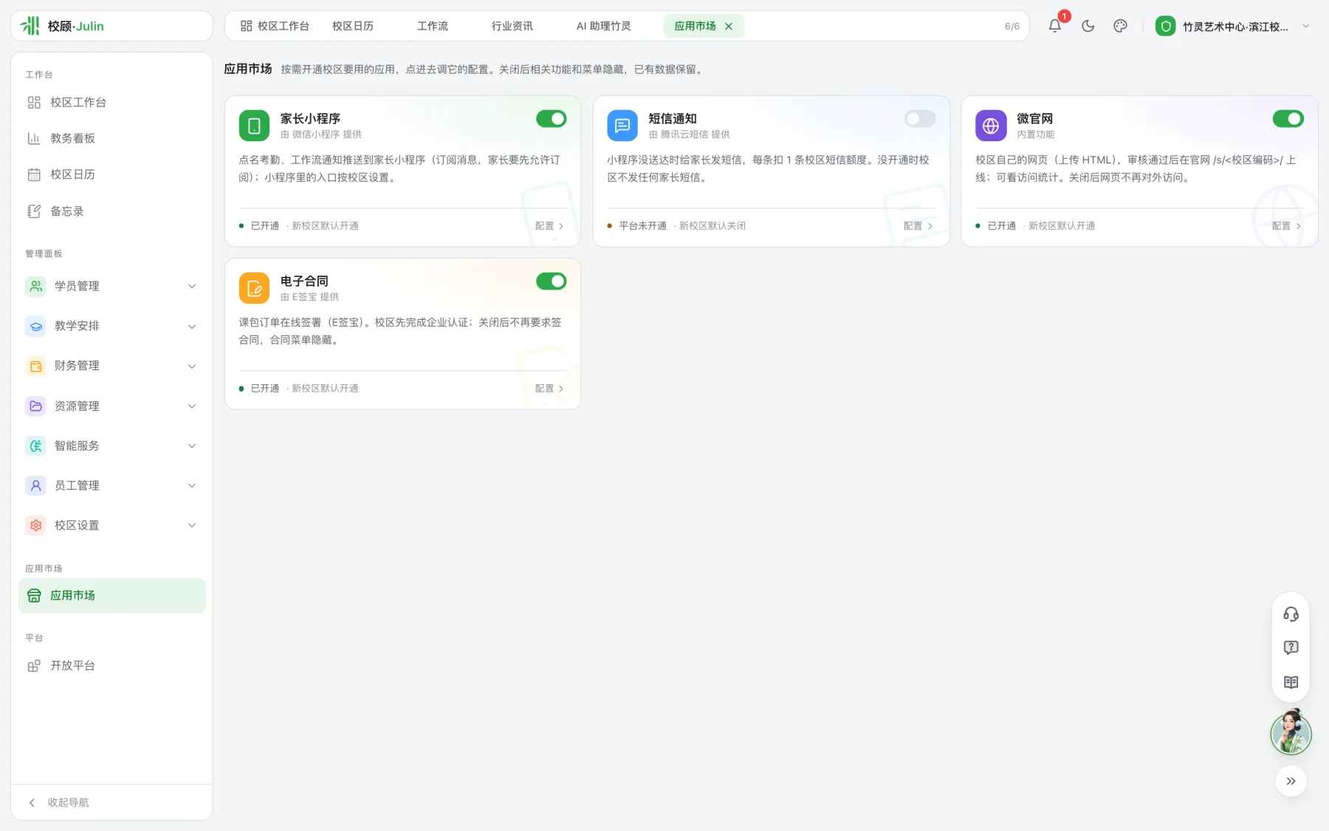Toggle off the 家长小程序 switch

pos(551,119)
